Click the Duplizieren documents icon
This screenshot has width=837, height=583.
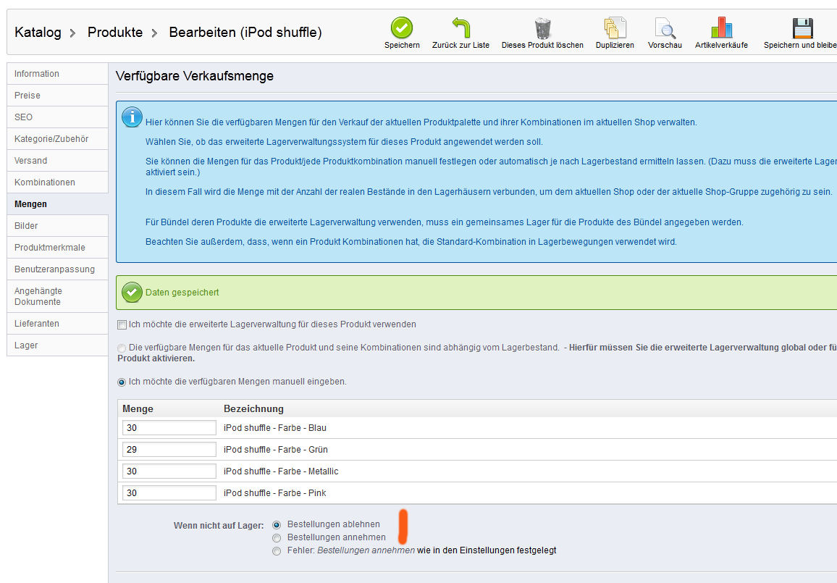pos(615,28)
